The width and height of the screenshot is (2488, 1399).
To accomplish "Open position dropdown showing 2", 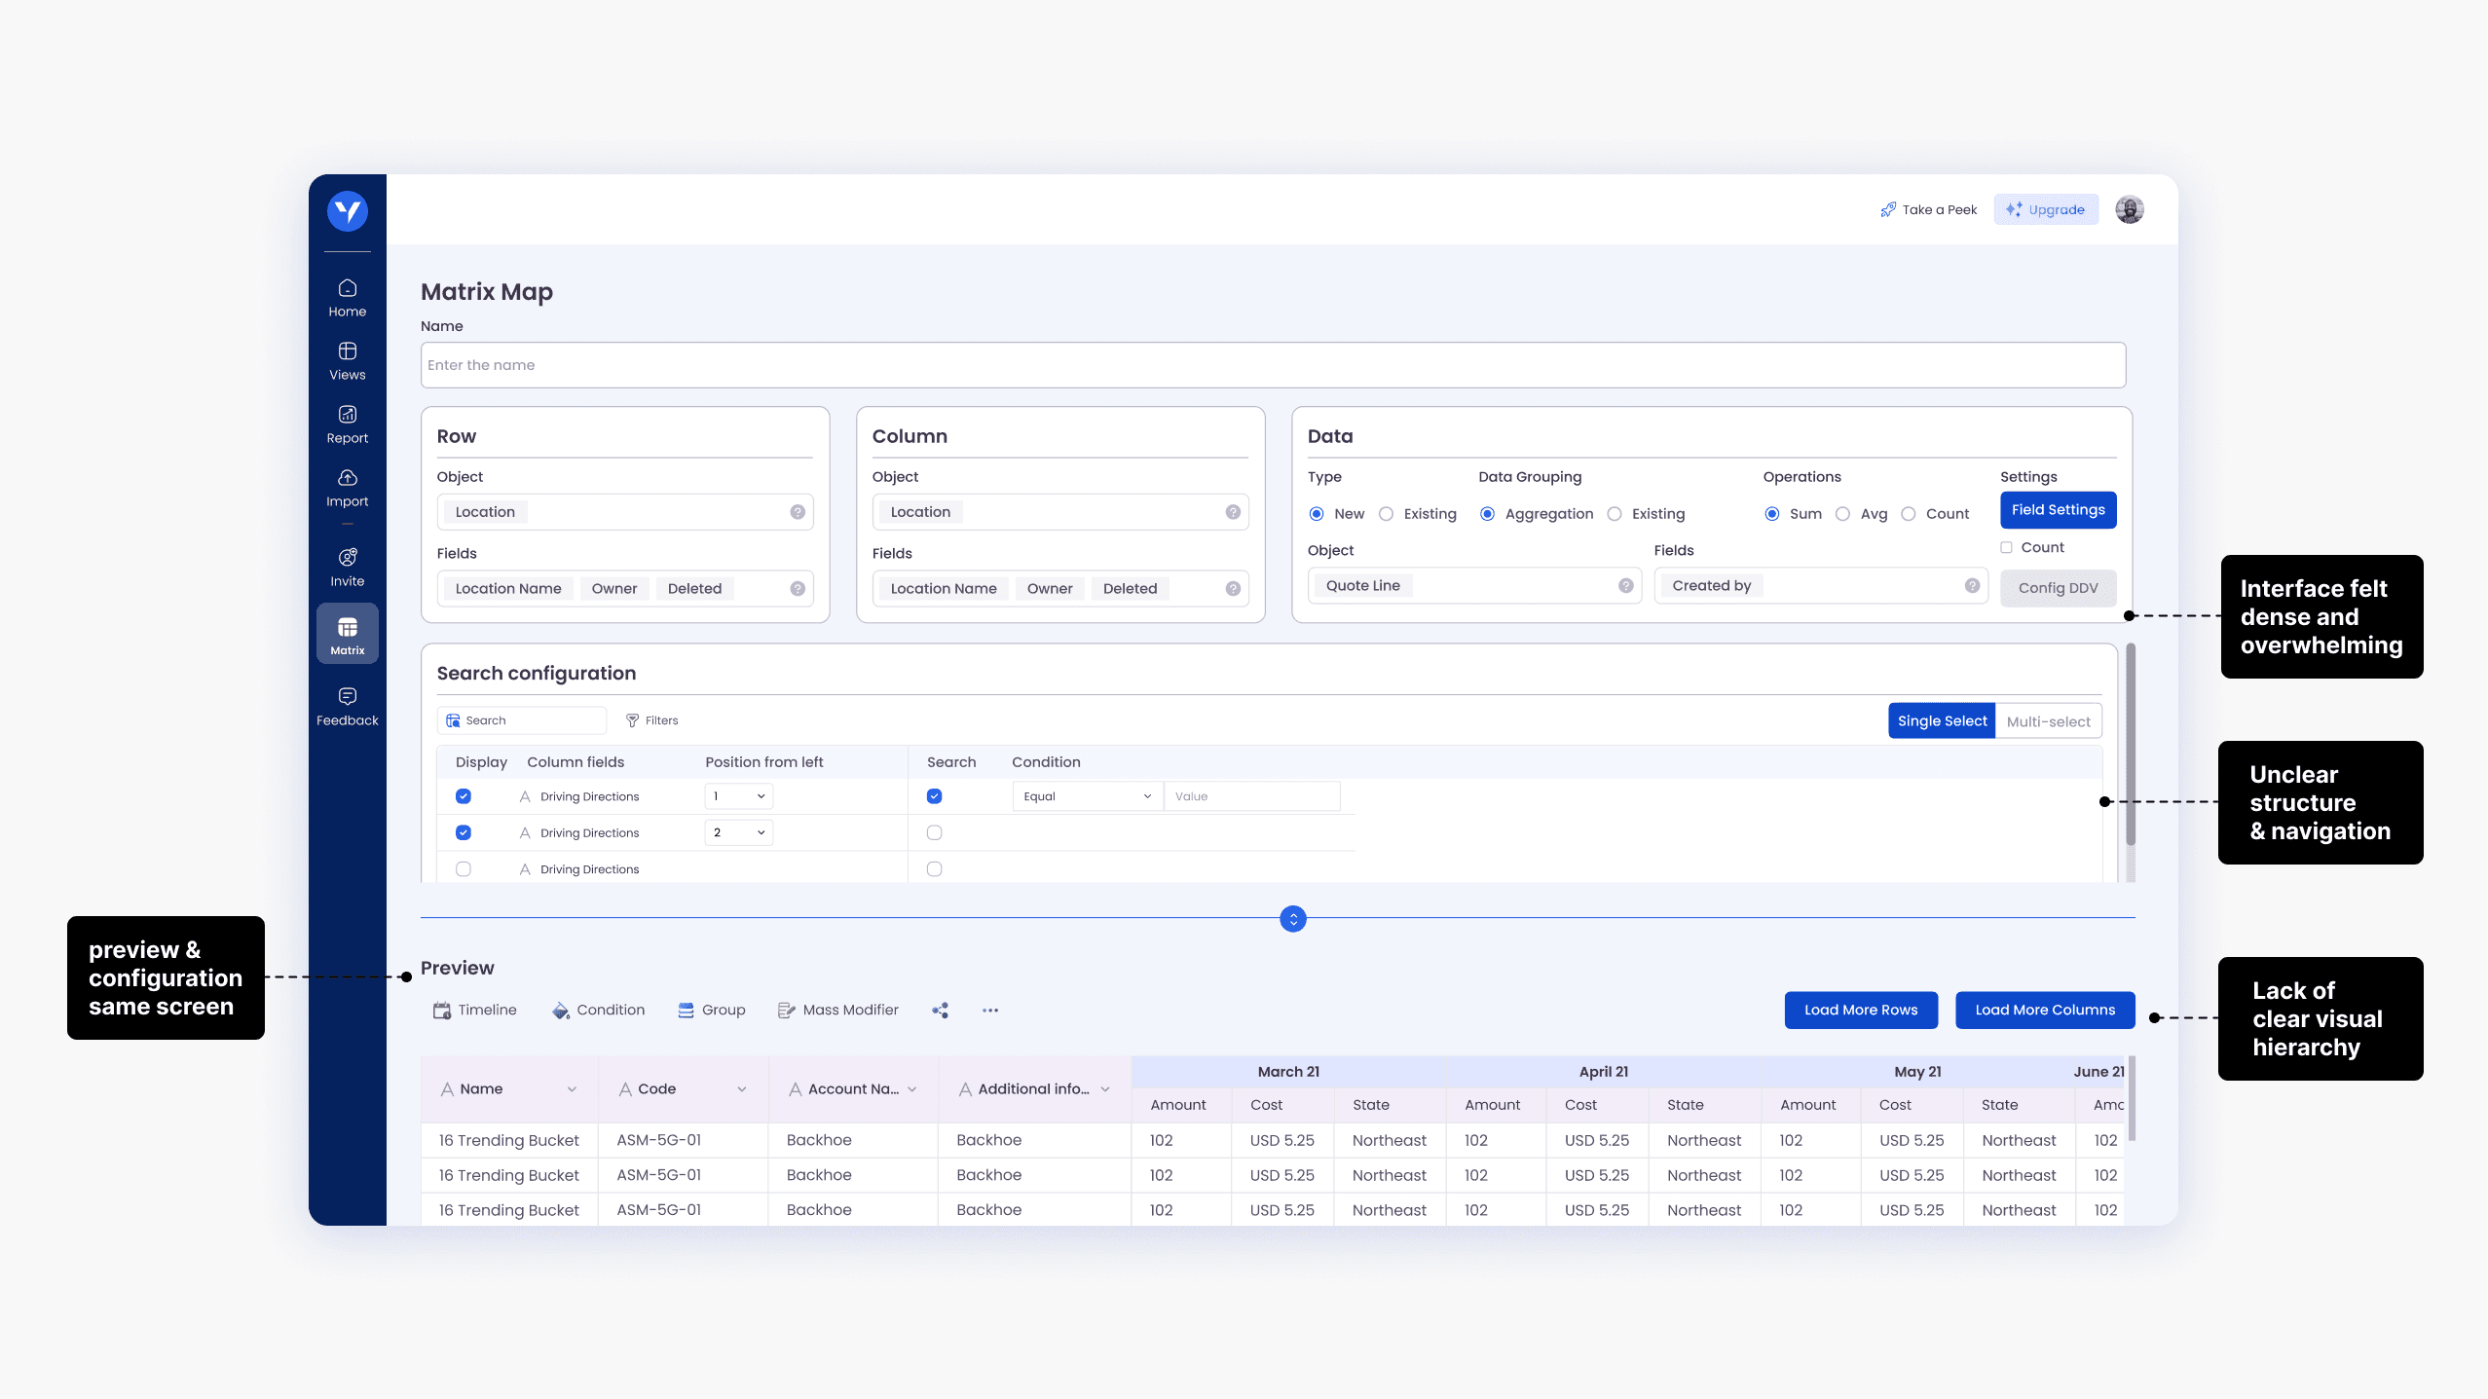I will tap(738, 833).
